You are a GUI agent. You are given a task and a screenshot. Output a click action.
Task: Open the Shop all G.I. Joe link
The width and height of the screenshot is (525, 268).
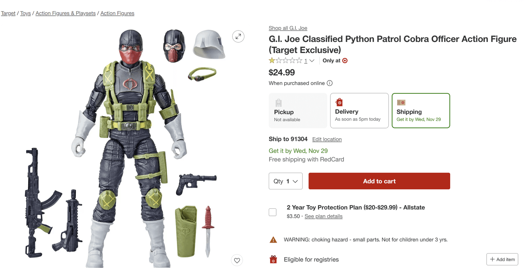[288, 28]
